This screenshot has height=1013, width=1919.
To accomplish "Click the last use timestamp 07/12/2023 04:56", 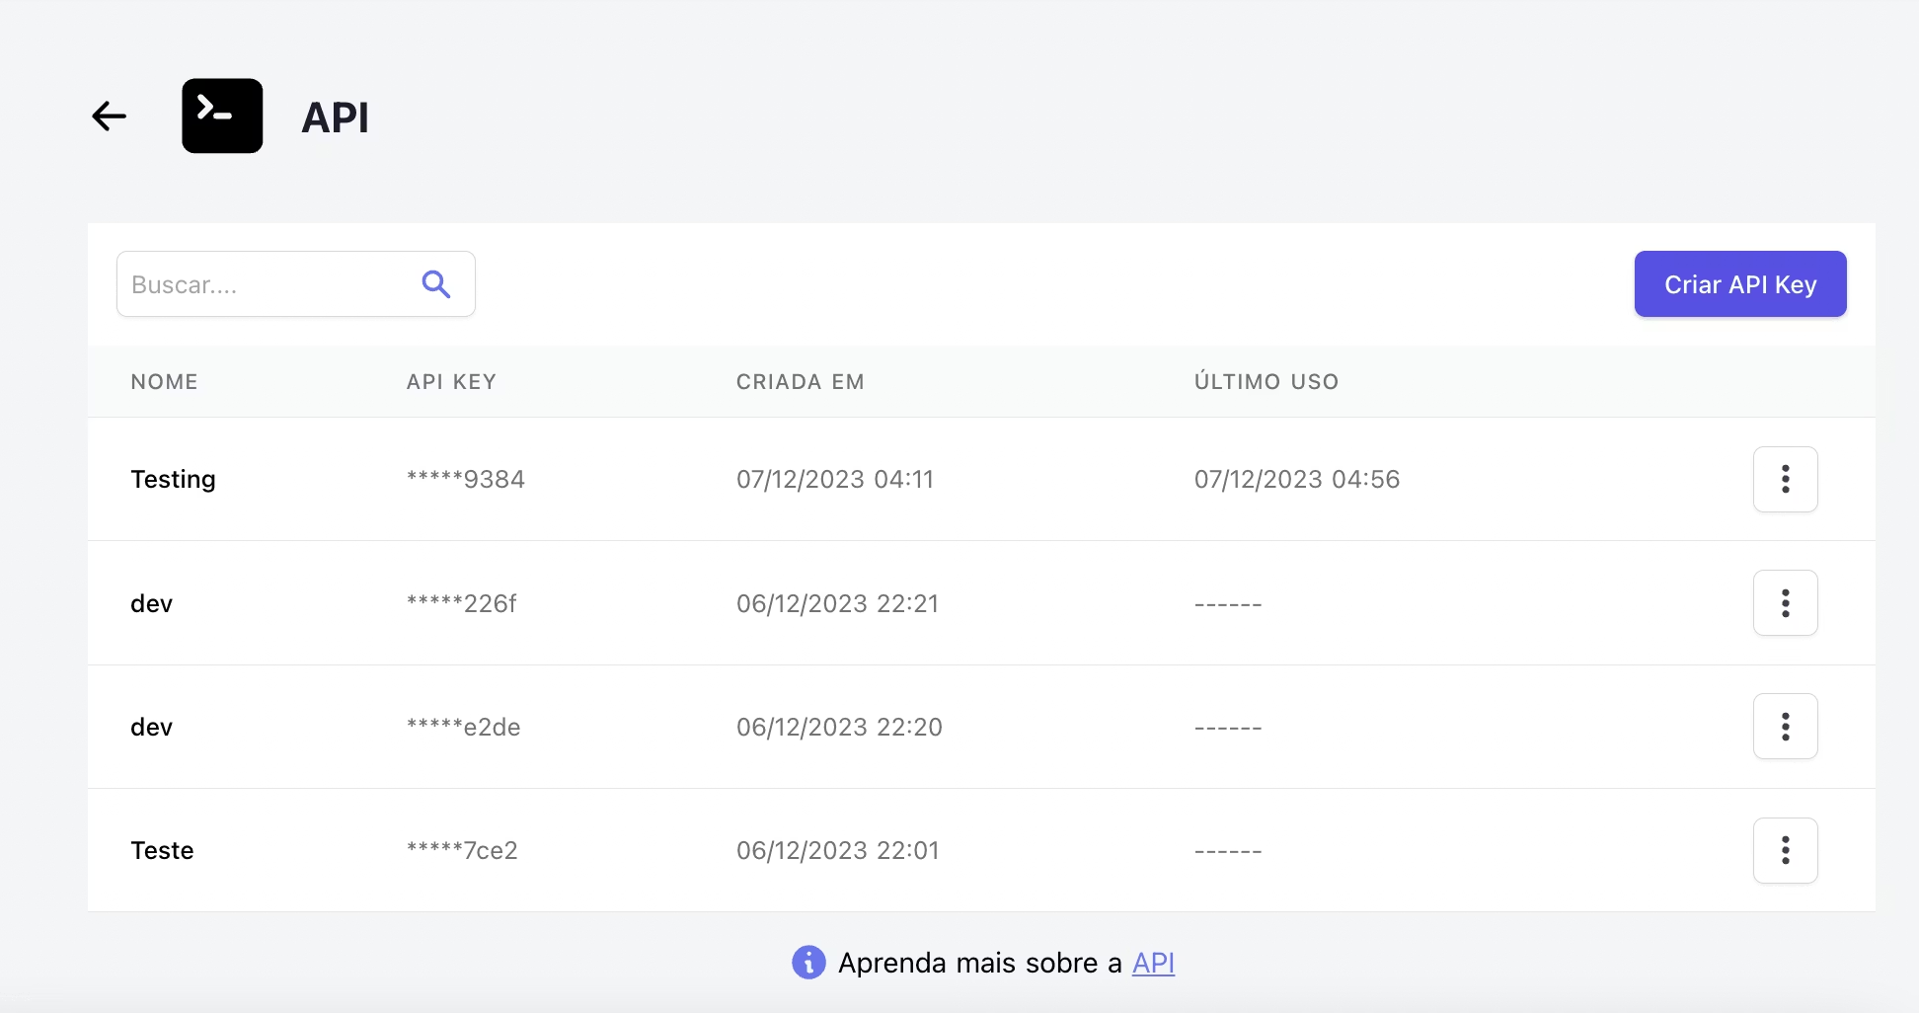I will [x=1296, y=480].
